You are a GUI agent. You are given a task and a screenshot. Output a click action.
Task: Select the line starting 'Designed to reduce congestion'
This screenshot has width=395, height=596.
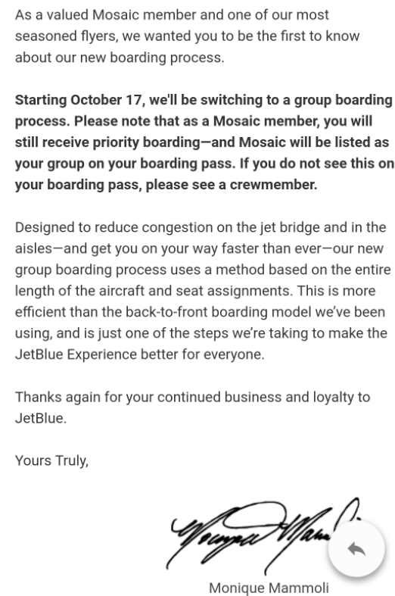201,227
